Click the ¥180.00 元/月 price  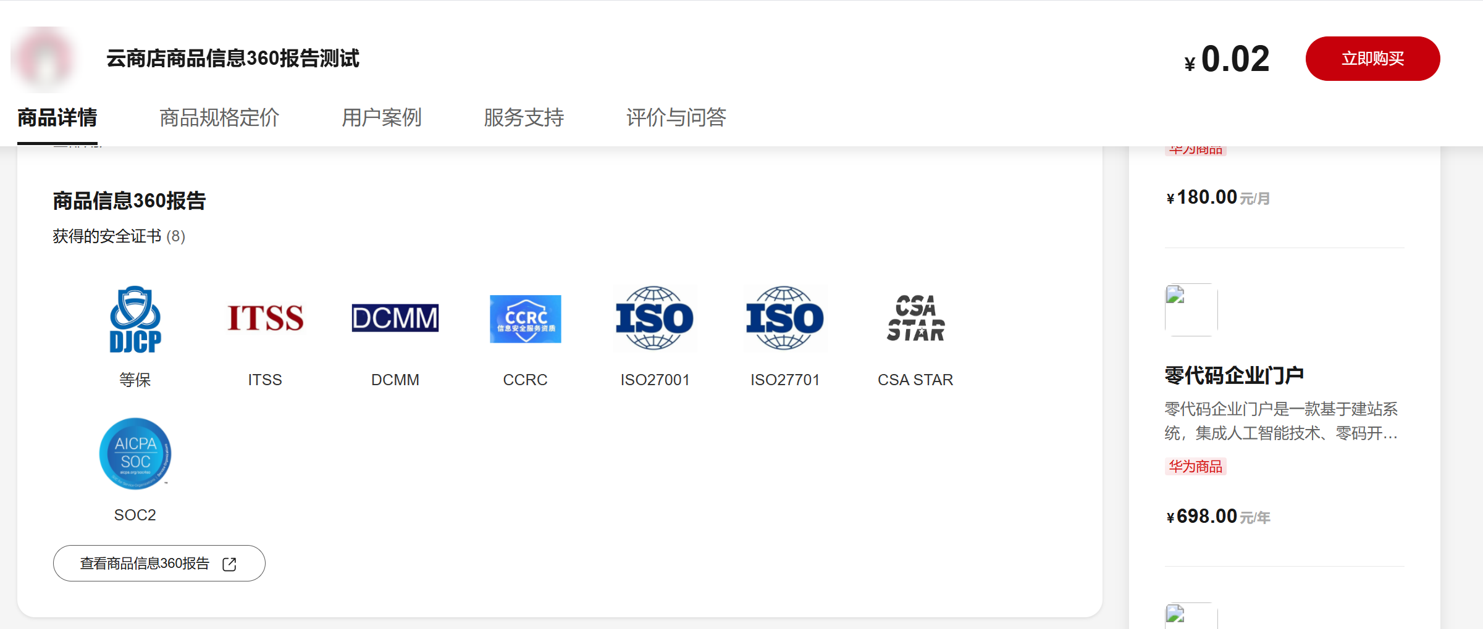(x=1218, y=198)
